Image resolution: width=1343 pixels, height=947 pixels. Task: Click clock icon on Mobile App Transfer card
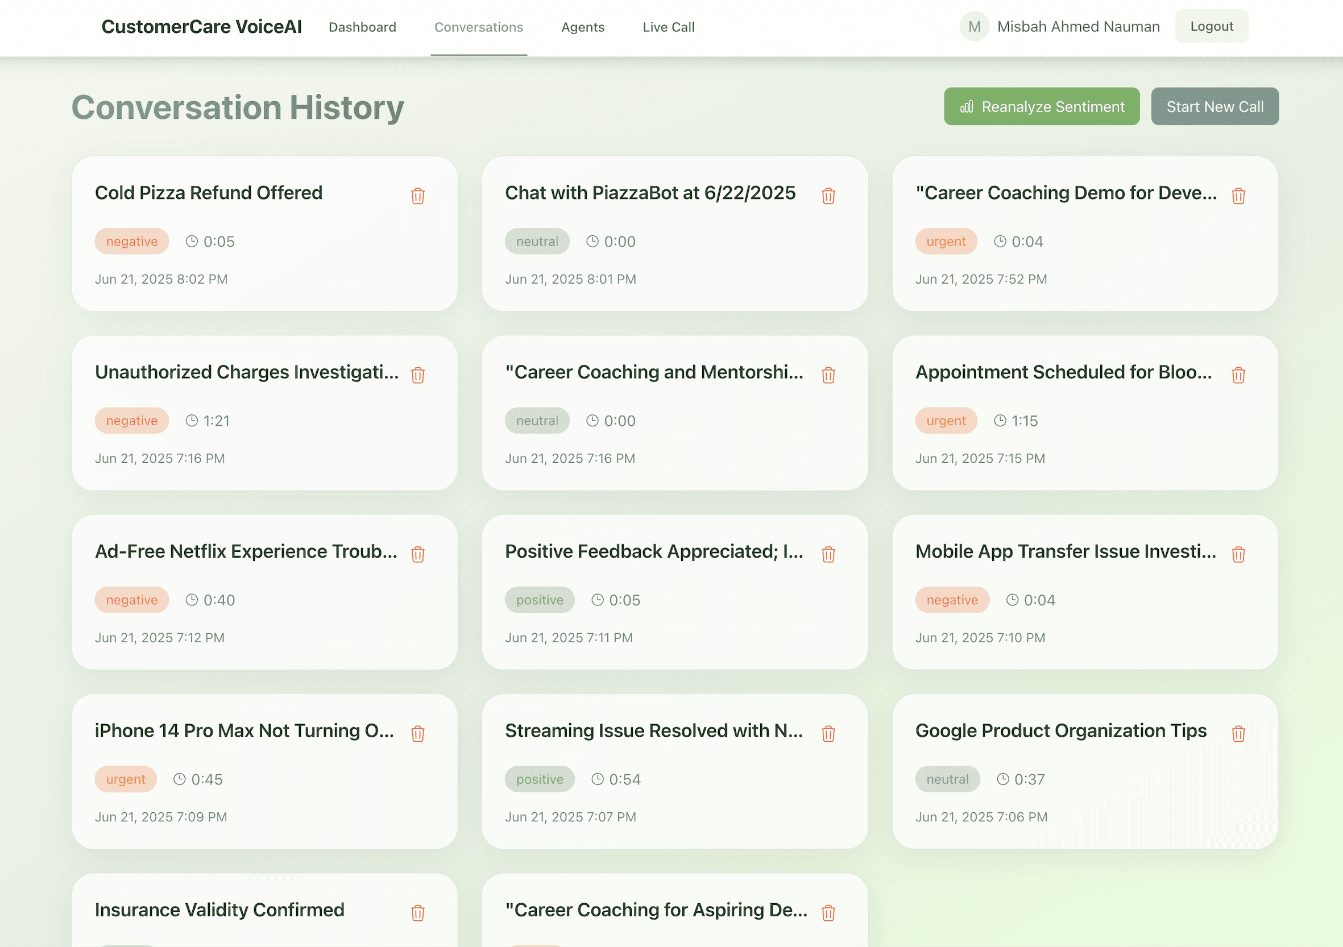point(1012,600)
